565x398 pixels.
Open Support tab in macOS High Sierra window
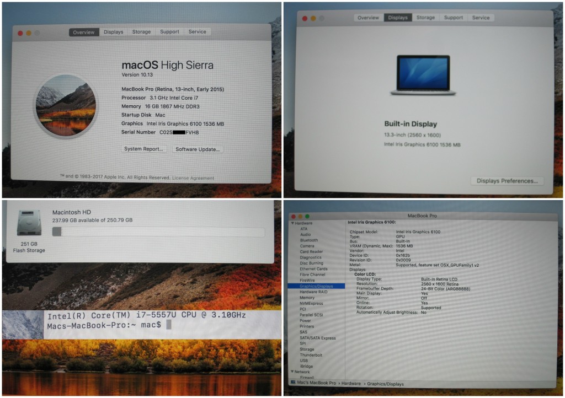[x=169, y=31]
